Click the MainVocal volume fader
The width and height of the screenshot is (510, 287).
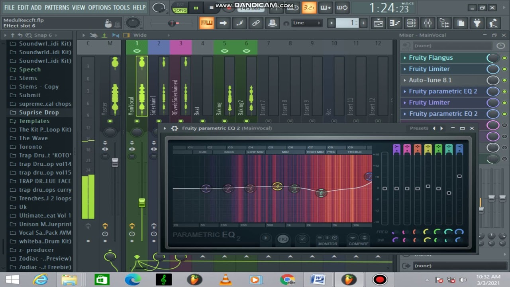point(142,202)
